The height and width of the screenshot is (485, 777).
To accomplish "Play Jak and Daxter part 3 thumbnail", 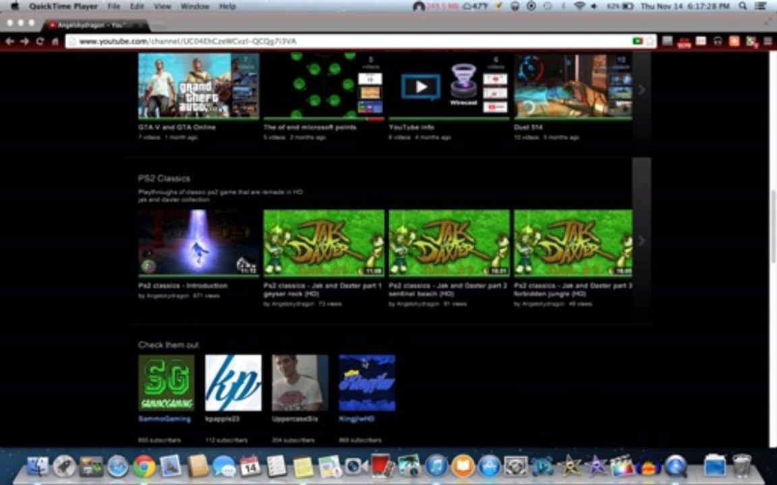I will pyautogui.click(x=573, y=243).
